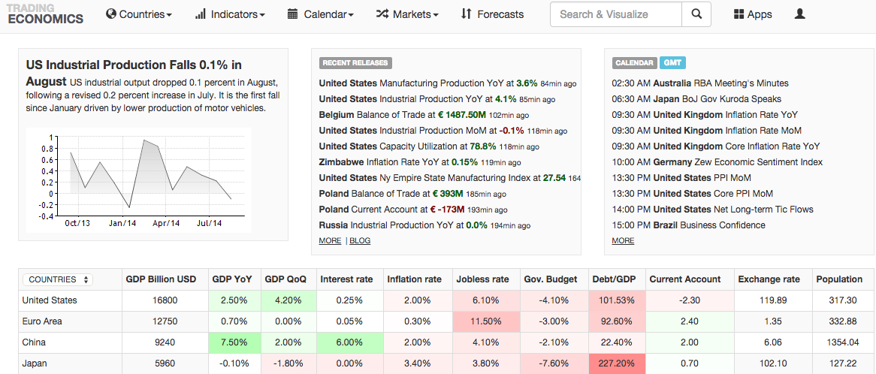Open United Kingdom Core Inflation Rate YoY event
This screenshot has height=374, width=876.
click(716, 146)
